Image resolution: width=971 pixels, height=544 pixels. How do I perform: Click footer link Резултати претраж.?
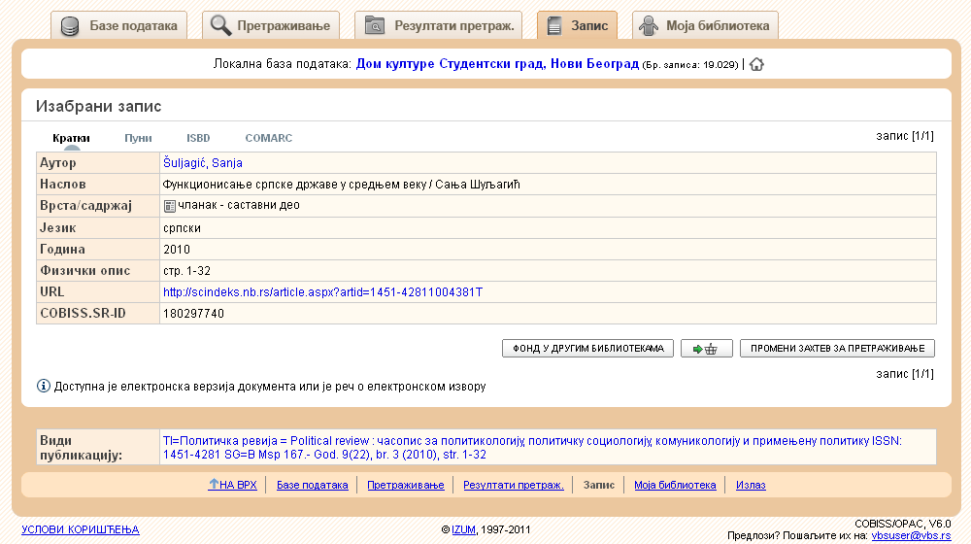click(x=514, y=485)
